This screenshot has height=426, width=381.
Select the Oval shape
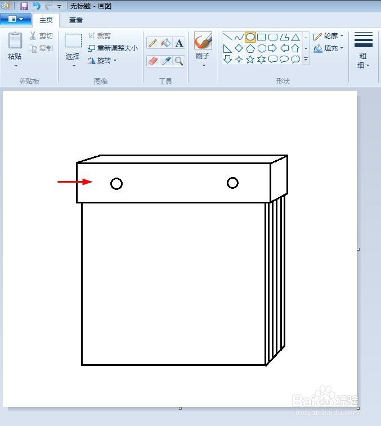pos(250,37)
